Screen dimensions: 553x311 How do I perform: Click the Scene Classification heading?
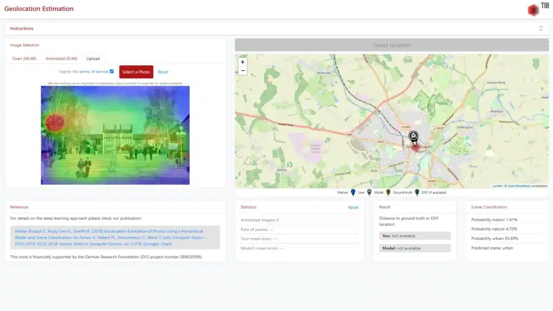489,207
